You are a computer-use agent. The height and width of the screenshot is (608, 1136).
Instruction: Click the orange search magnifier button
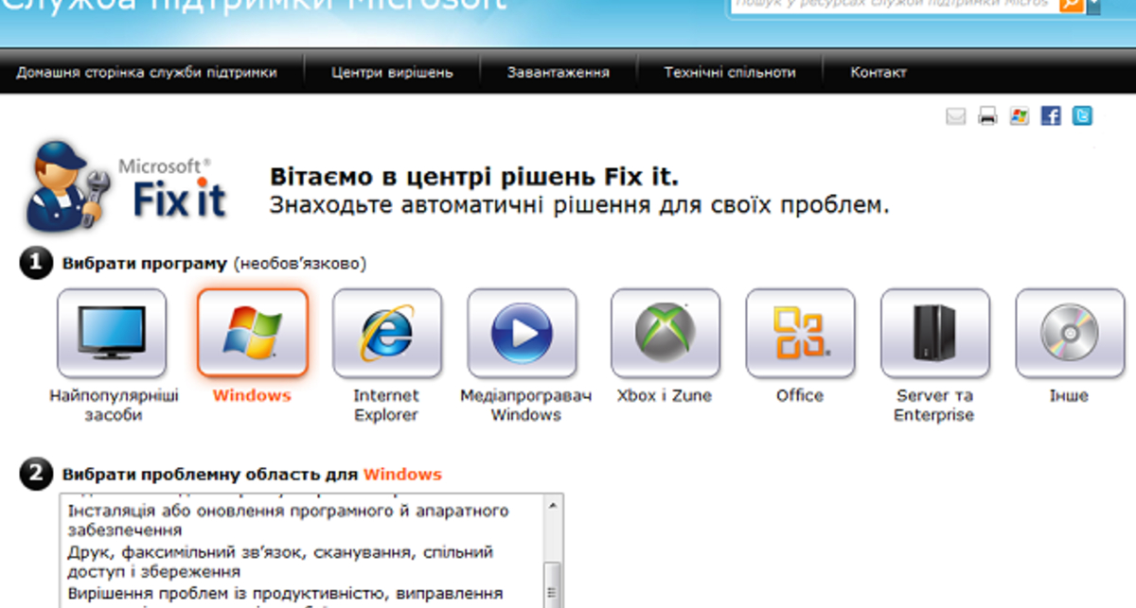coord(1071,5)
